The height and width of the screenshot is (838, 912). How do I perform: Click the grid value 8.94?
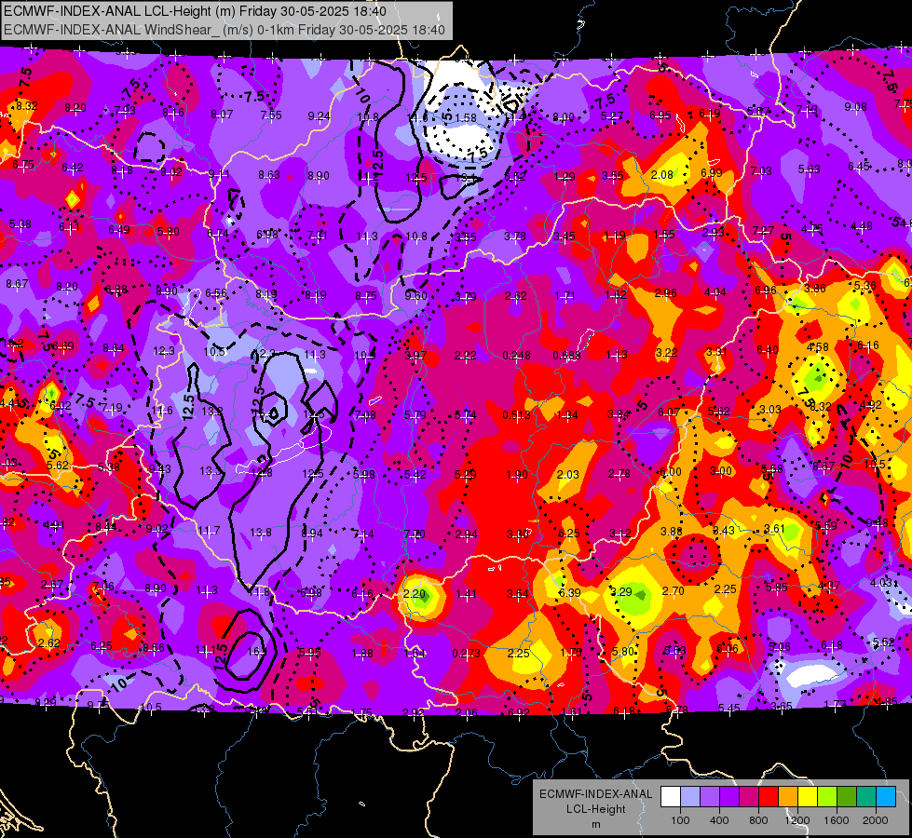click(x=312, y=534)
